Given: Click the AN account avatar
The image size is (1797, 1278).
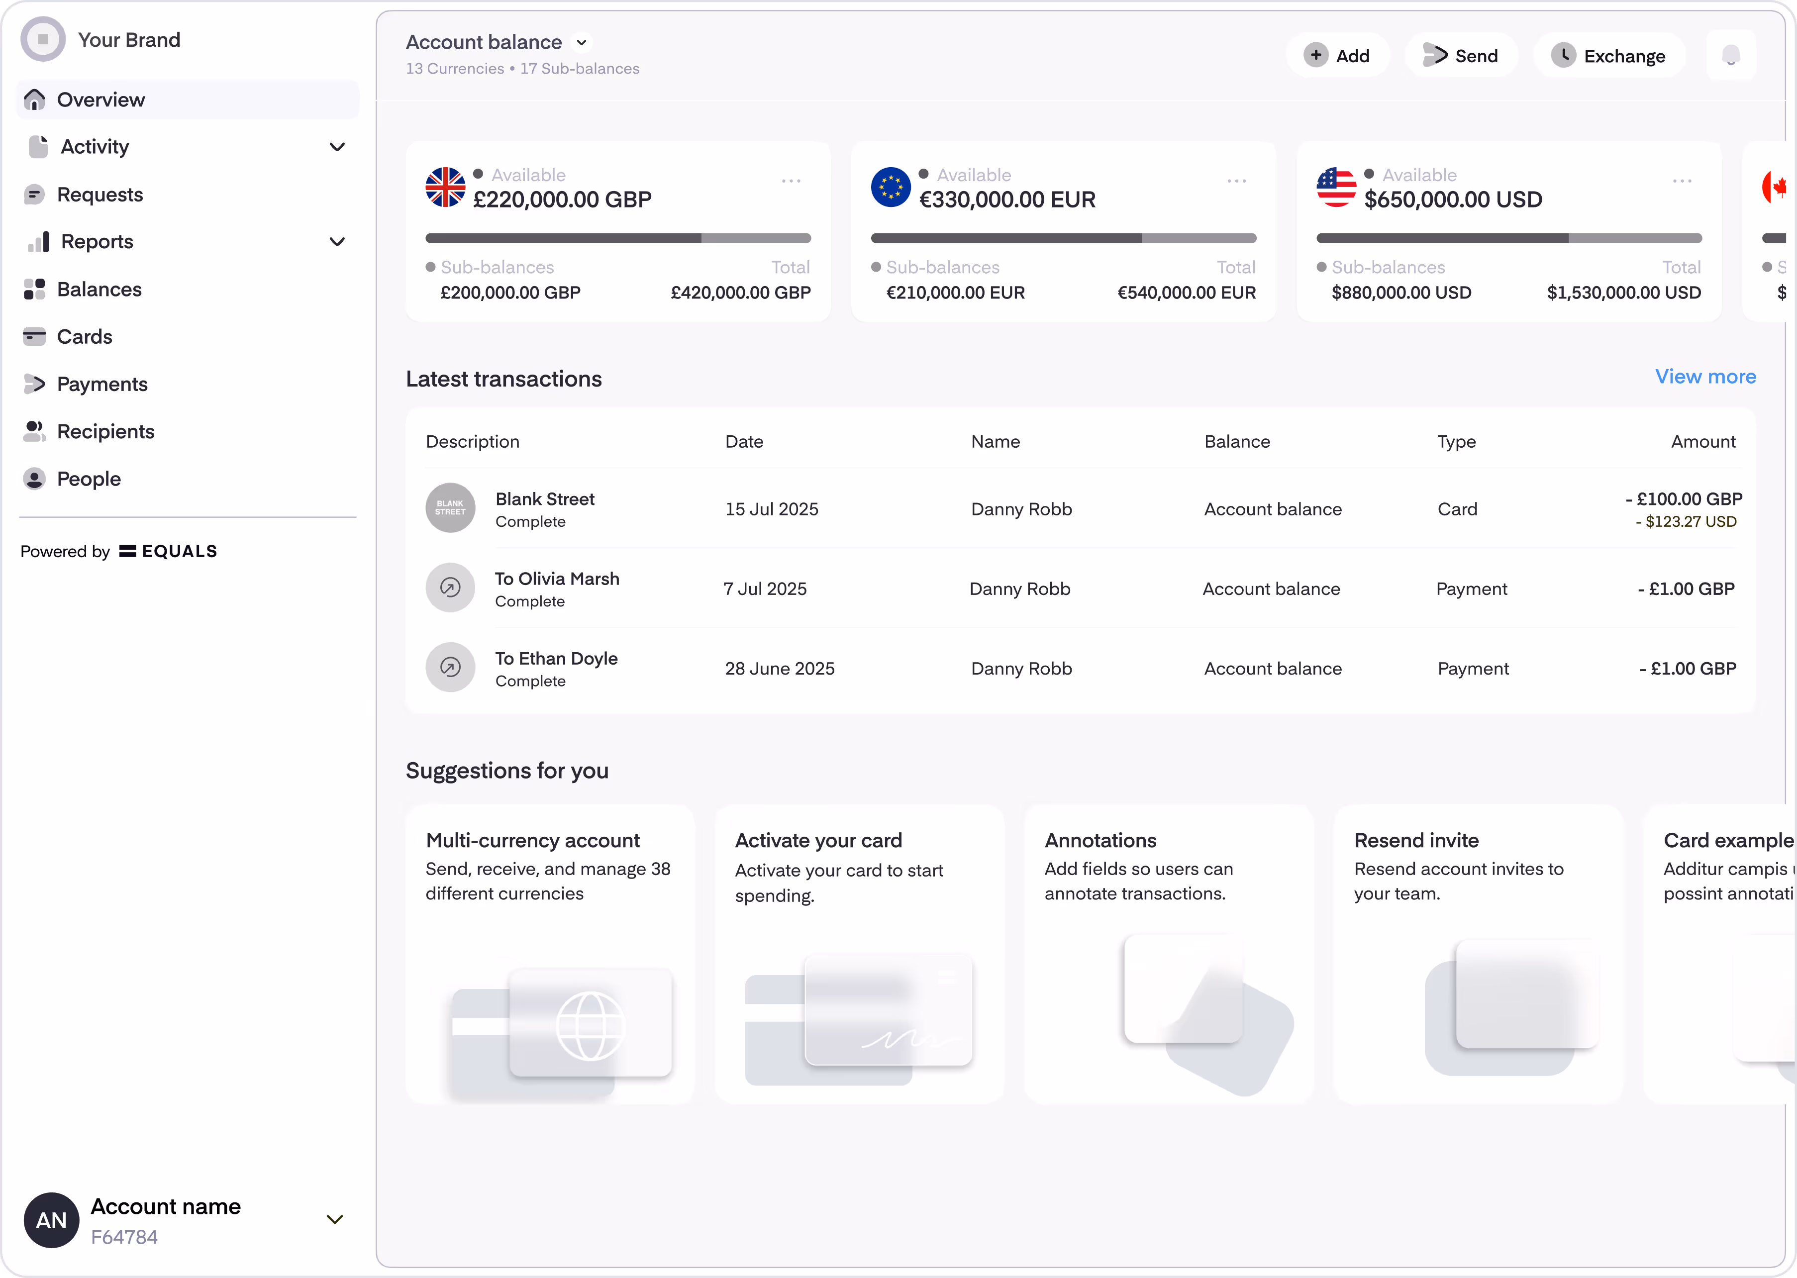Looking at the screenshot, I should 51,1220.
